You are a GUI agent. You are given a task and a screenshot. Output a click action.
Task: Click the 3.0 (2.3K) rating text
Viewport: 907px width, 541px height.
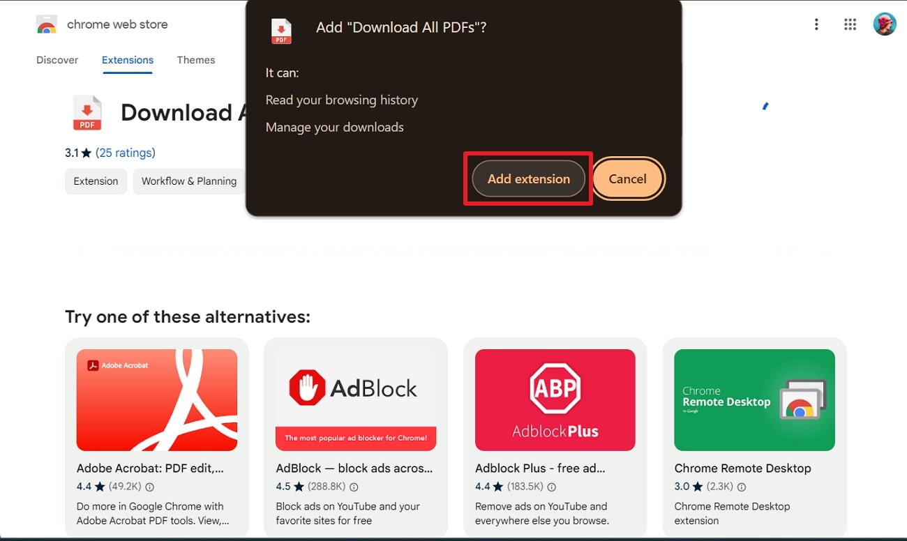[x=704, y=487]
